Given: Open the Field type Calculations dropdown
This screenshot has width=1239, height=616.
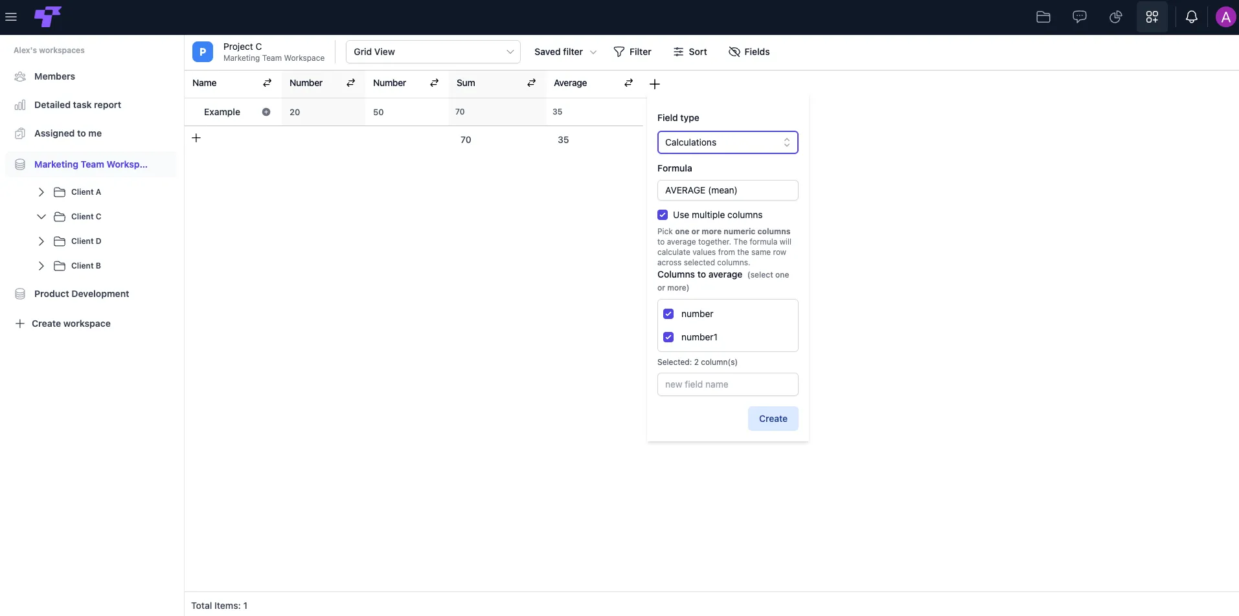Looking at the screenshot, I should (728, 142).
